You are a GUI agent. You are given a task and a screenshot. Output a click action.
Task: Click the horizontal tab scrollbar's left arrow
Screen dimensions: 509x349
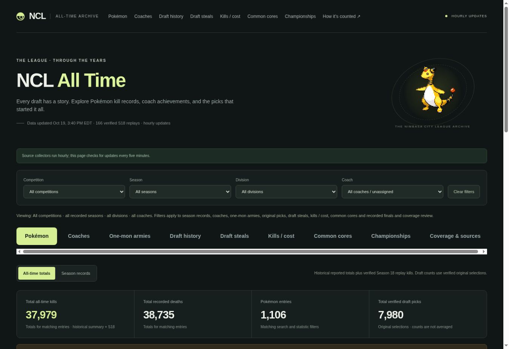point(19,251)
